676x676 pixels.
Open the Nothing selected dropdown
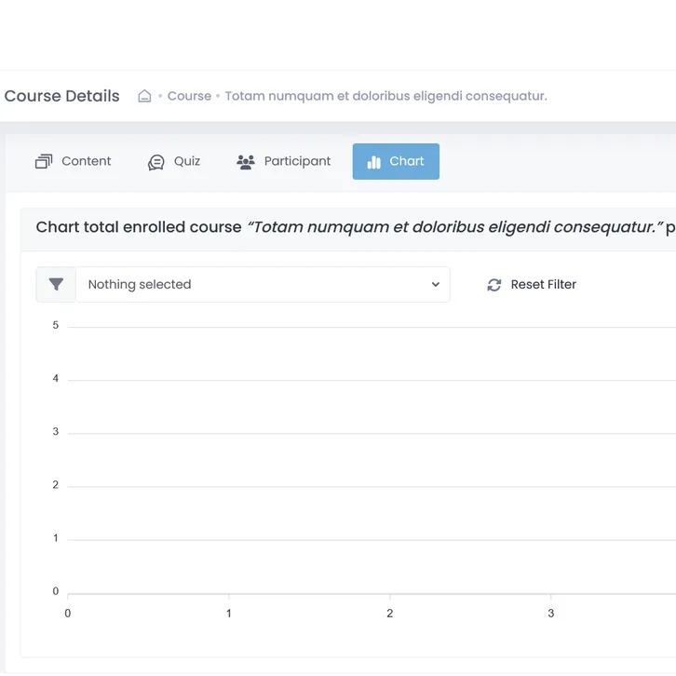251,284
